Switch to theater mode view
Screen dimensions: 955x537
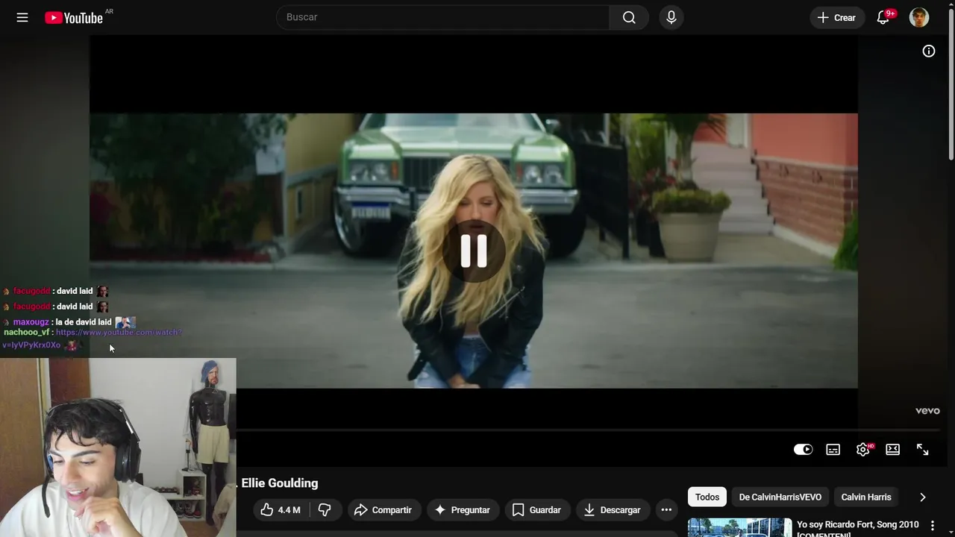click(893, 449)
